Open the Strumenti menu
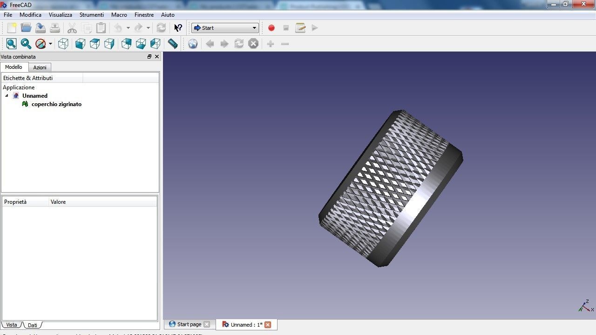 [x=92, y=15]
